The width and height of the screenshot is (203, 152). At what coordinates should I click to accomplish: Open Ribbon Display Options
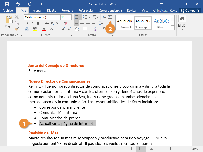[x=162, y=4]
